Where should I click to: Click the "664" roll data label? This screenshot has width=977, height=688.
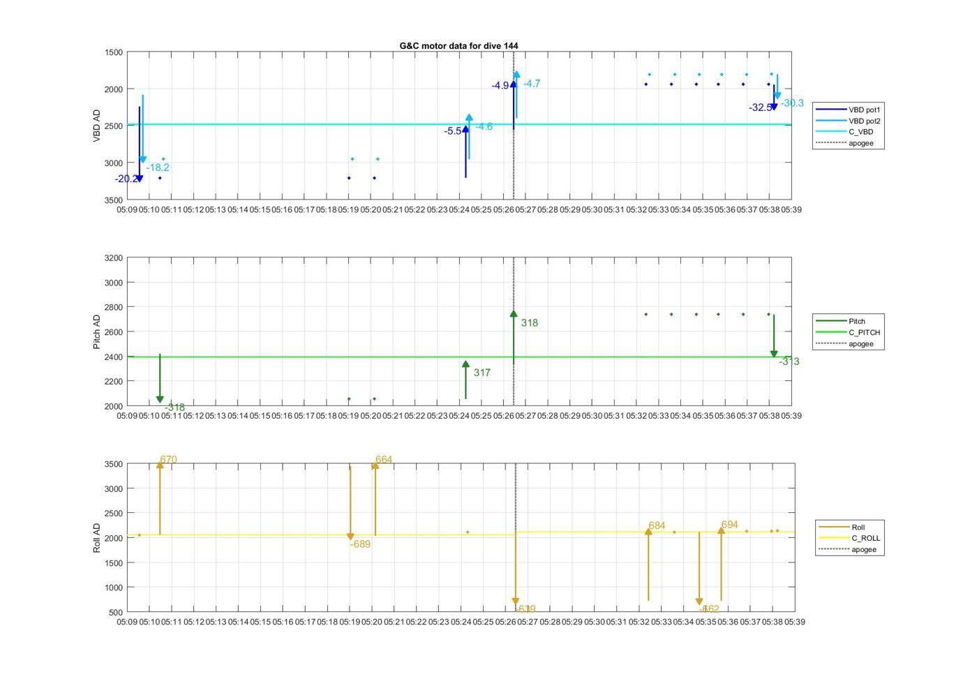coord(384,460)
